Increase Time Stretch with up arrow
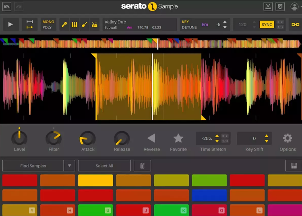 217,136
